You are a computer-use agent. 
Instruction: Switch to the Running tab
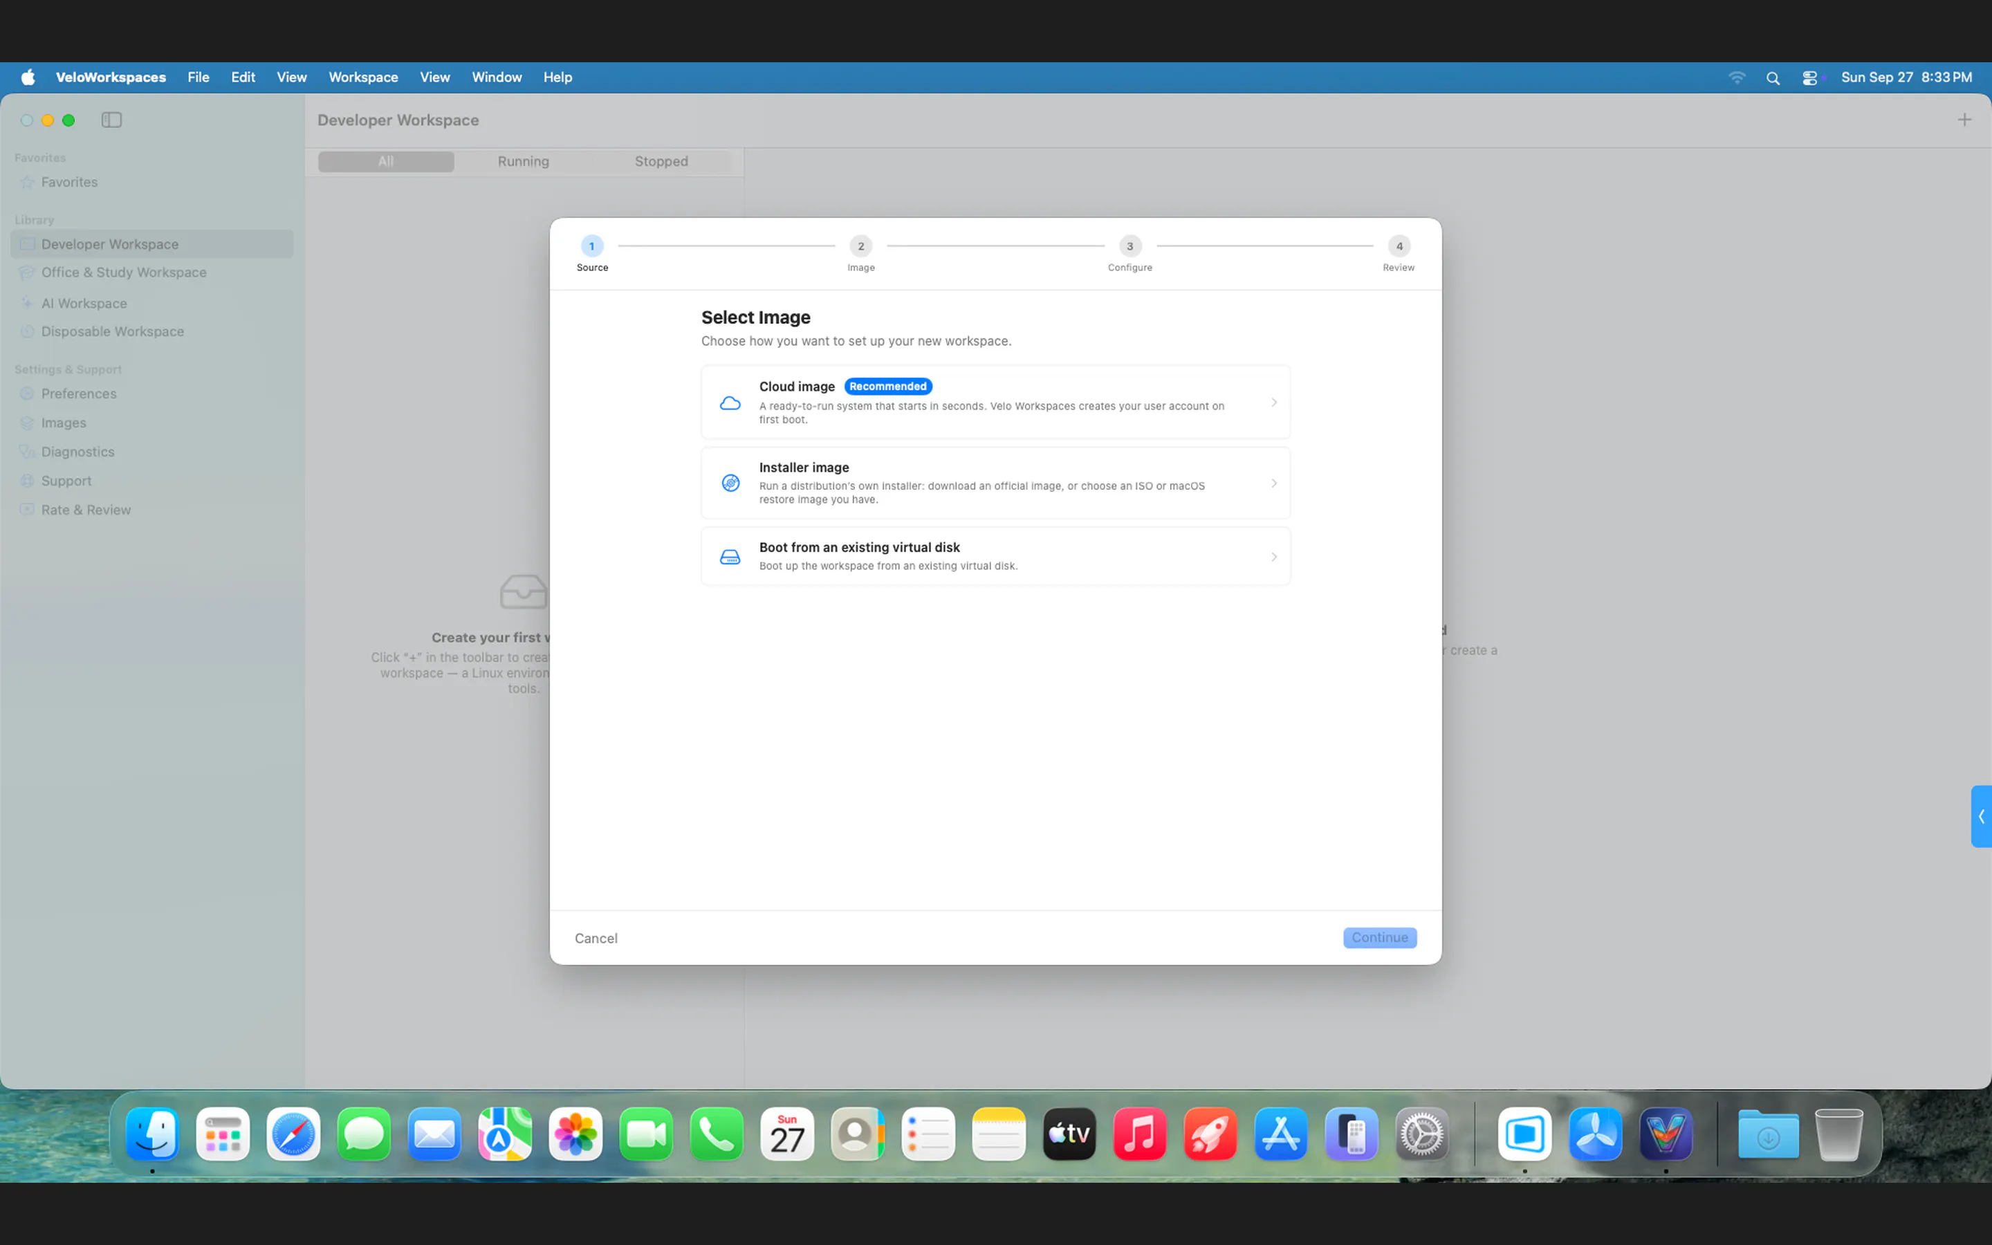tap(524, 161)
